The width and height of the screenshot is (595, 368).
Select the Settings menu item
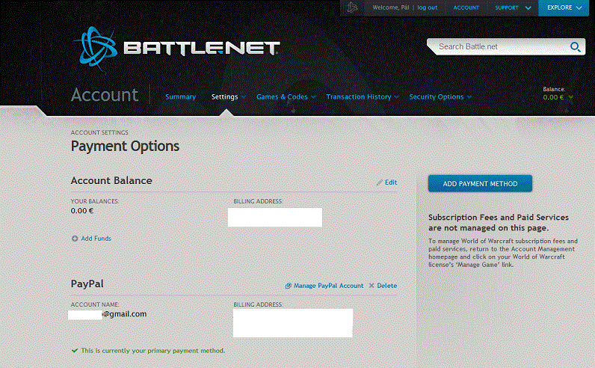pyautogui.click(x=225, y=96)
